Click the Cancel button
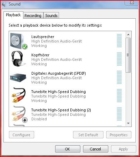This screenshot has width=140, height=157. point(96,149)
